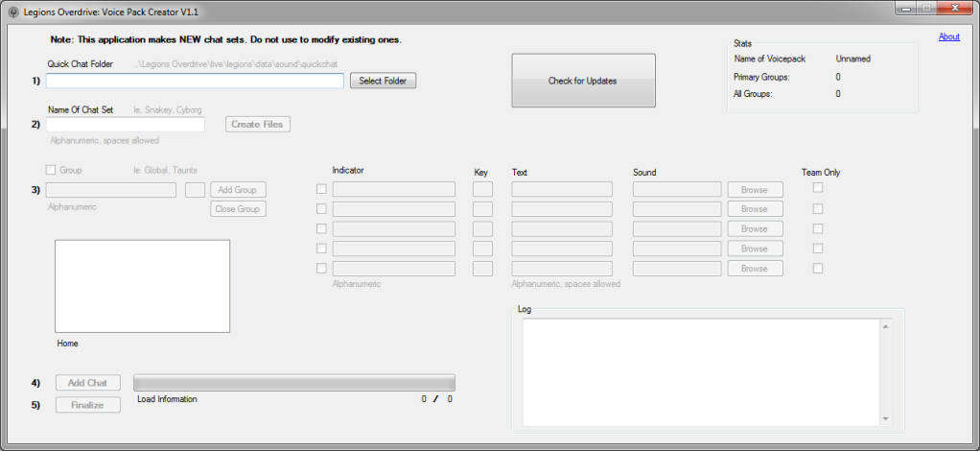Click the 'Unnamed' voicepack name value

click(x=853, y=59)
